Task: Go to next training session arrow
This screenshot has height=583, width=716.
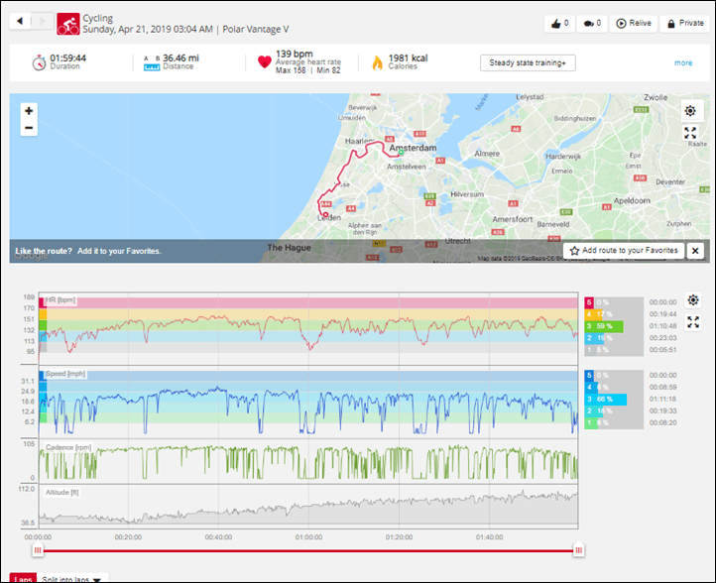Action: click(x=42, y=21)
